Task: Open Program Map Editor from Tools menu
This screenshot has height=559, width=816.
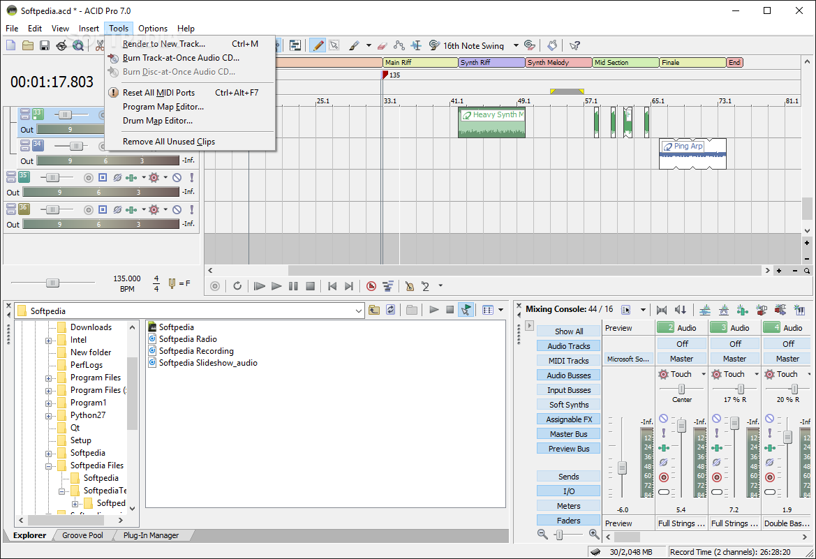Action: 191,107
